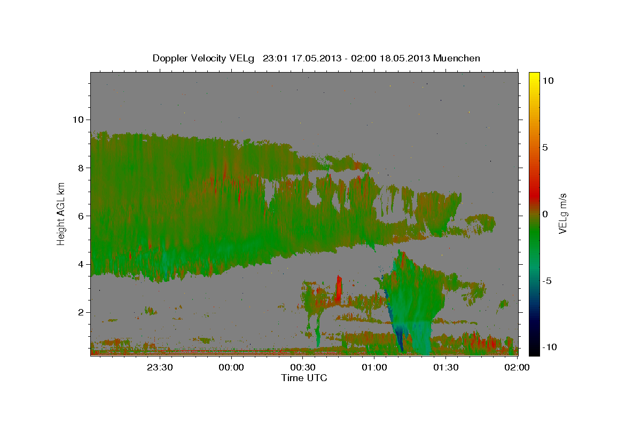This screenshot has width=641, height=427.
Task: Click the 01:00 time tick label
Action: 374,367
